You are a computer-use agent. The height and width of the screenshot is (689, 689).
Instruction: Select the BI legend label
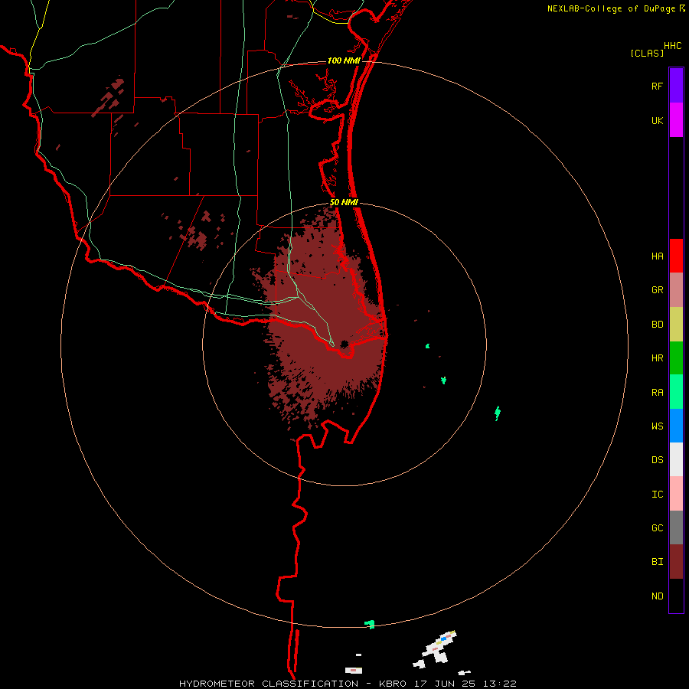(657, 562)
